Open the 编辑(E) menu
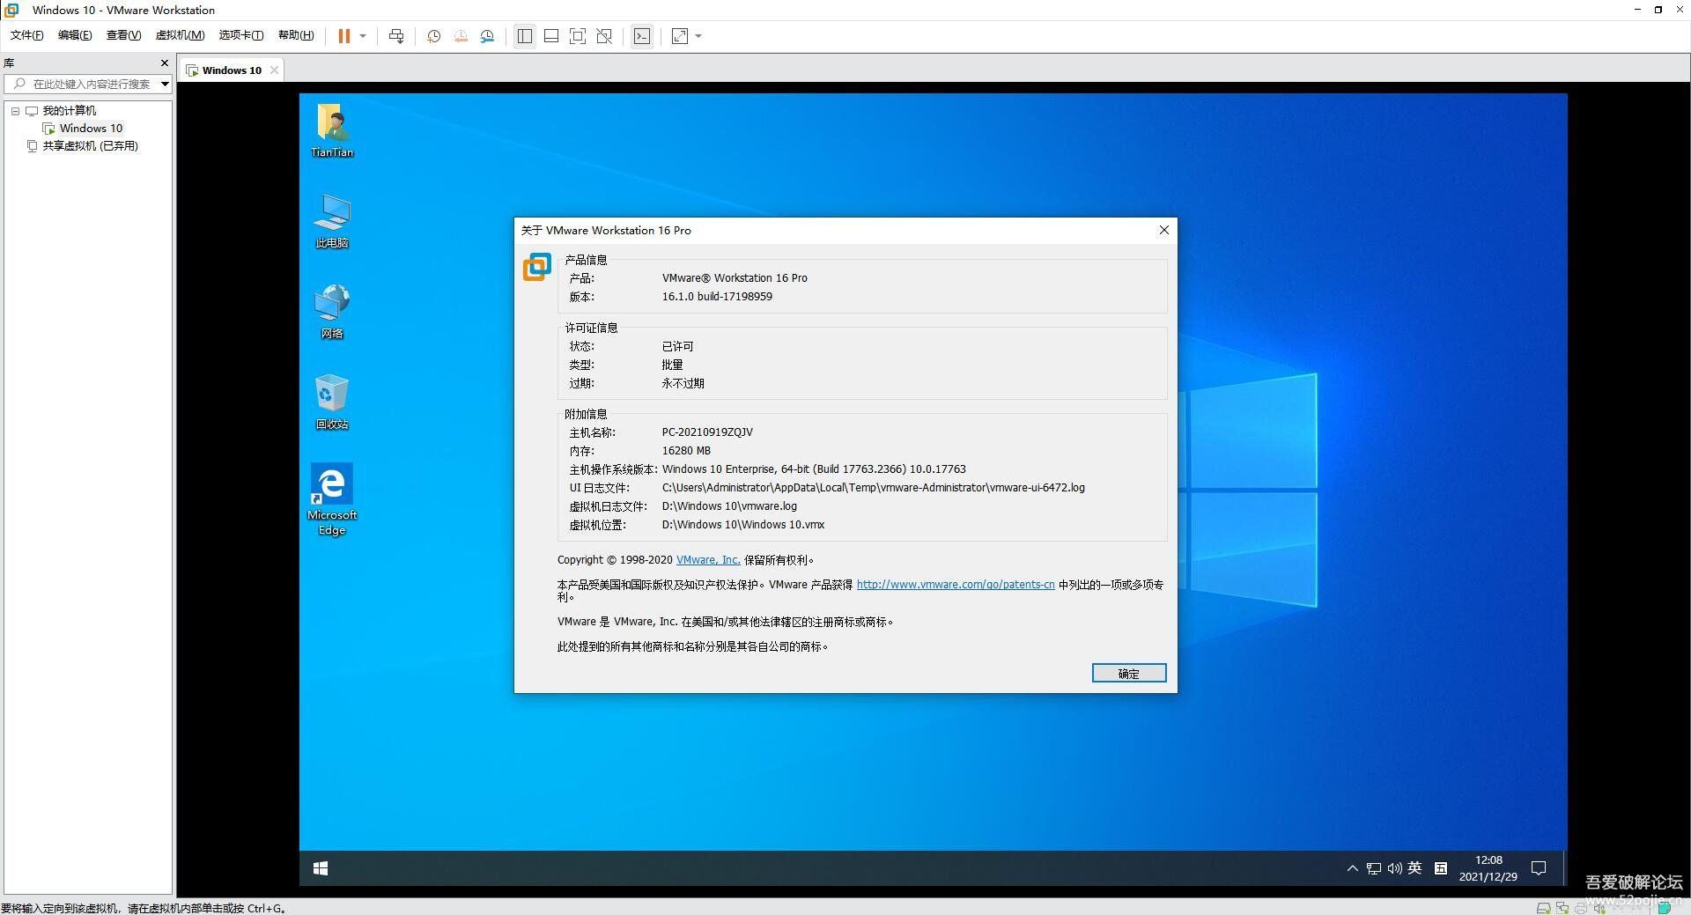The image size is (1691, 915). click(75, 35)
